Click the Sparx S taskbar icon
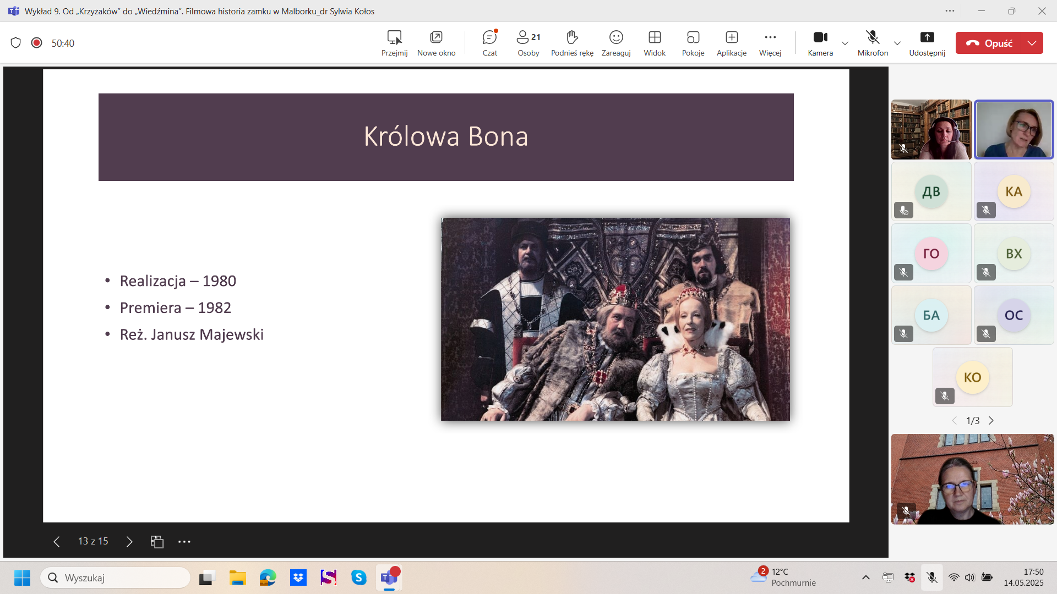1057x594 pixels. click(329, 577)
